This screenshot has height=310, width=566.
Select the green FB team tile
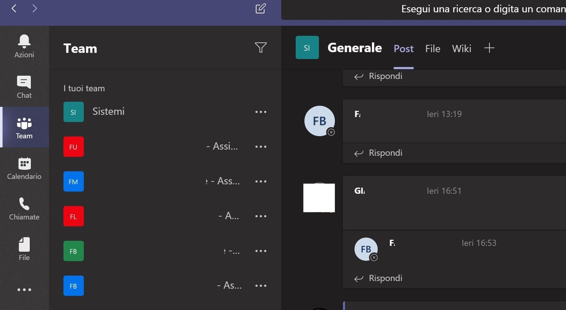click(x=74, y=251)
